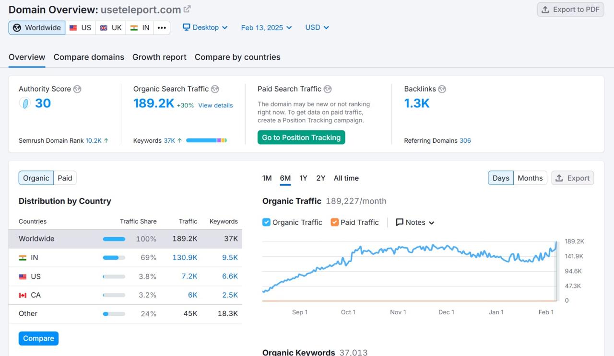Open the Desktop device dropdown
The image size is (614, 356).
tap(205, 28)
